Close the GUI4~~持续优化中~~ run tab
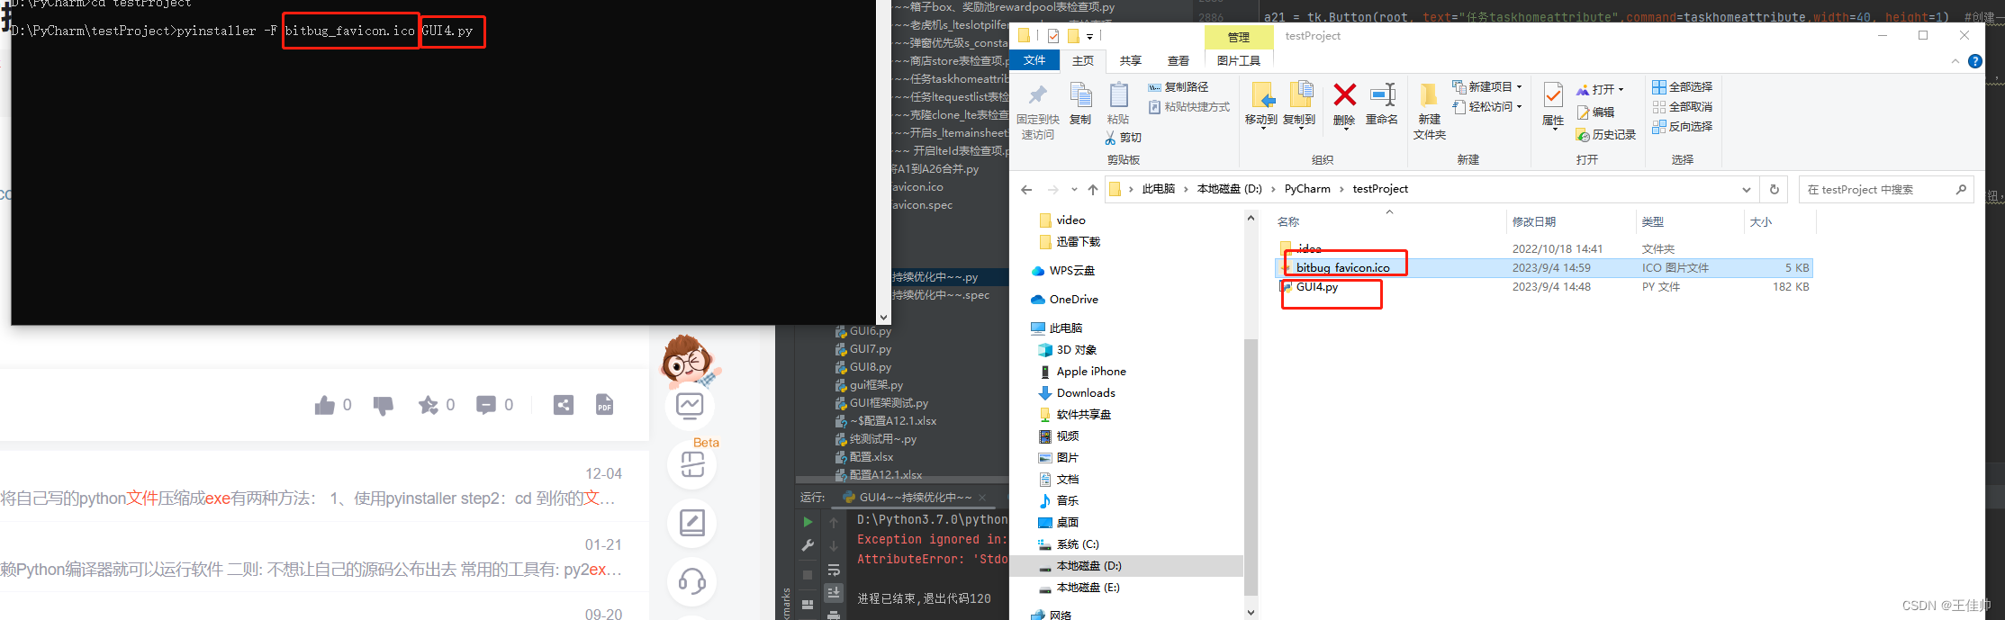 (x=982, y=498)
